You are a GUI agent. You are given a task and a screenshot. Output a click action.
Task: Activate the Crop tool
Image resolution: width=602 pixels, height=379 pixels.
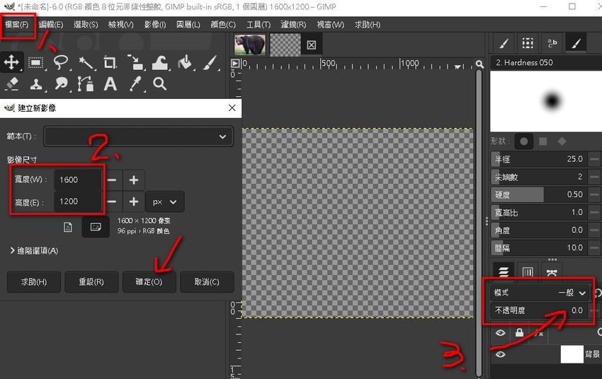110,62
